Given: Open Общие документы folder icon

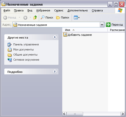Looking at the screenshot, I should [x=10, y=55].
